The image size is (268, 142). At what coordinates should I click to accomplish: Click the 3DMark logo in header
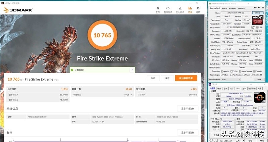click(x=18, y=10)
